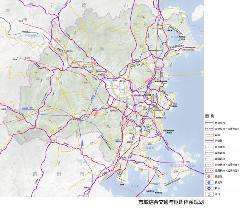Click the 福州站 station label on map
The height and width of the screenshot is (209, 240).
122,81
